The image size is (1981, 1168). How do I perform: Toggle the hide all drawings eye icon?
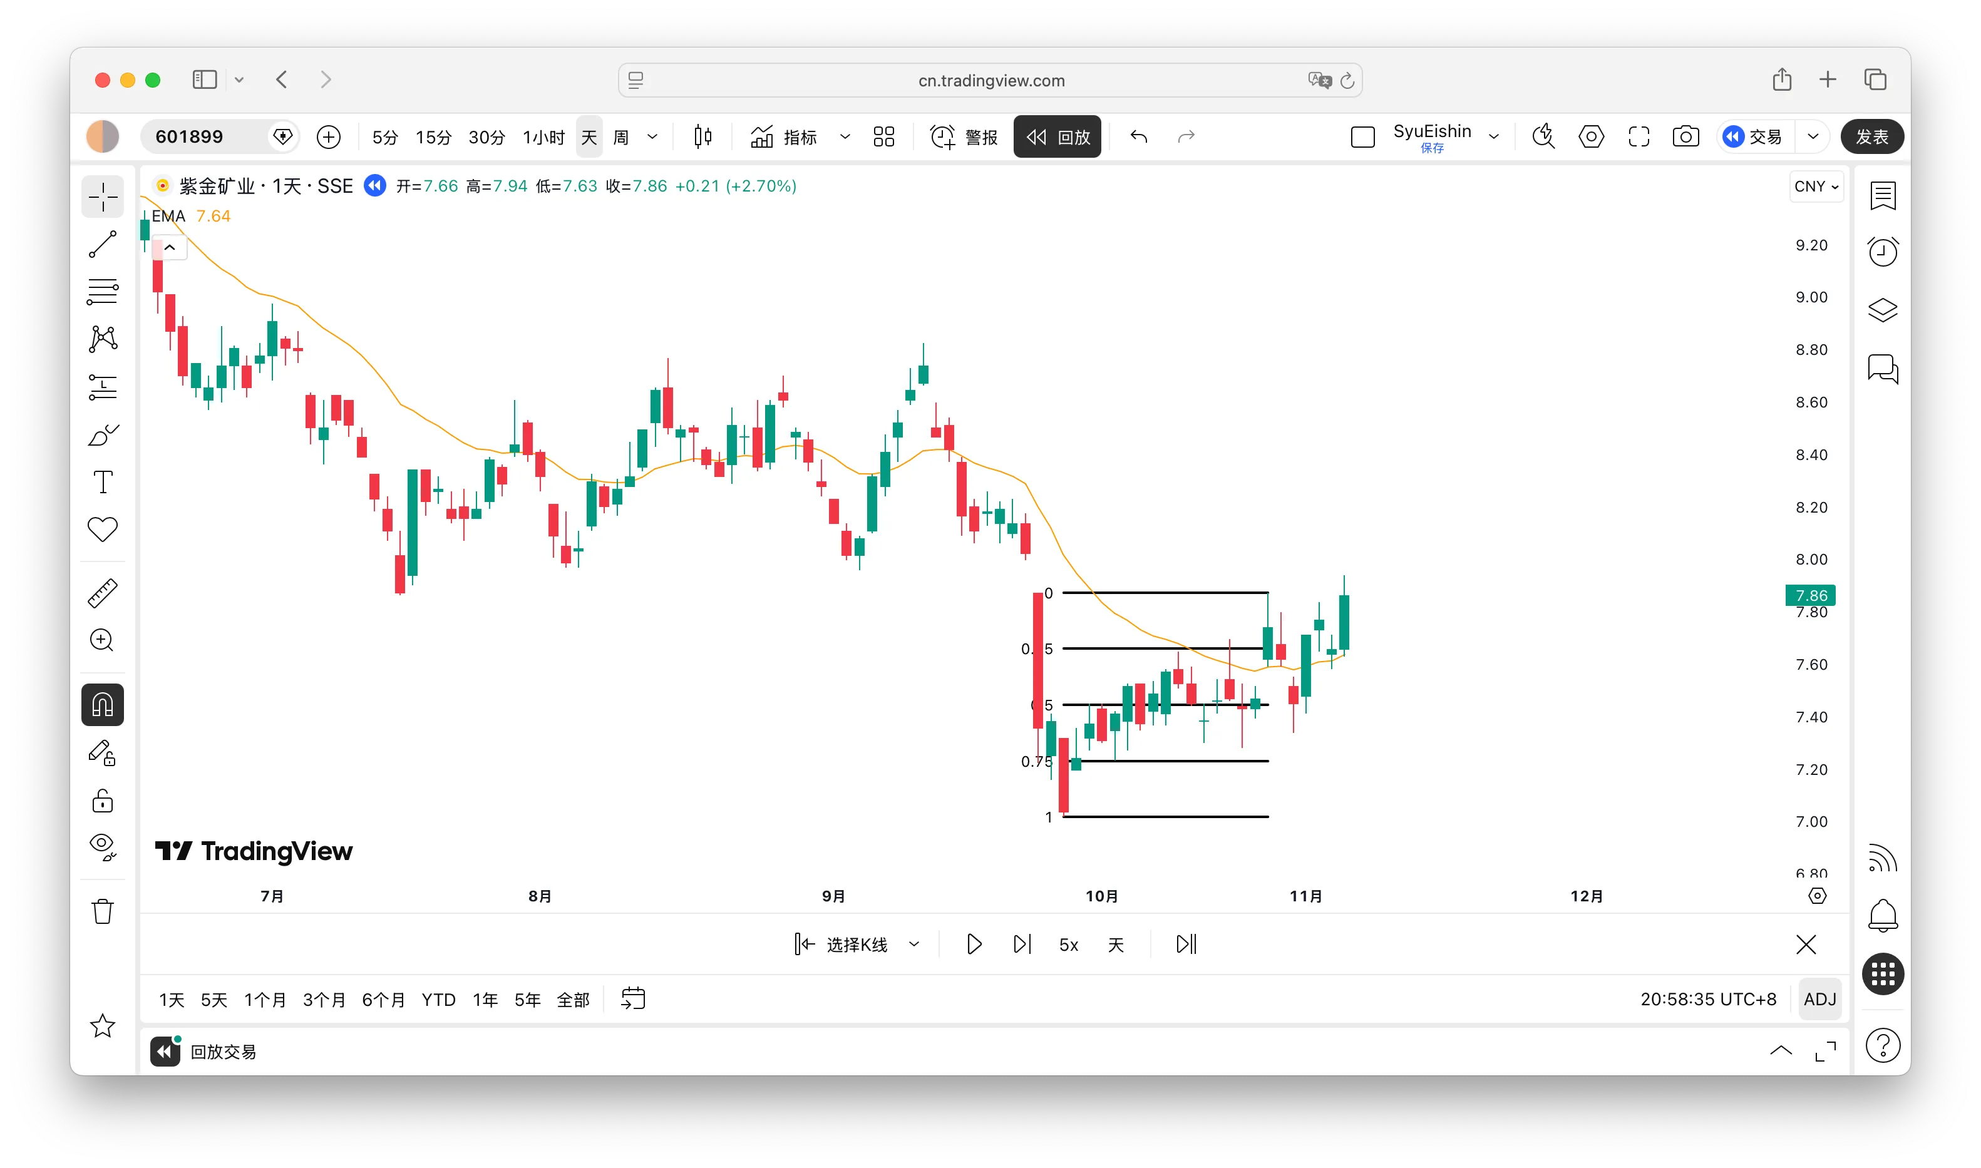[102, 847]
